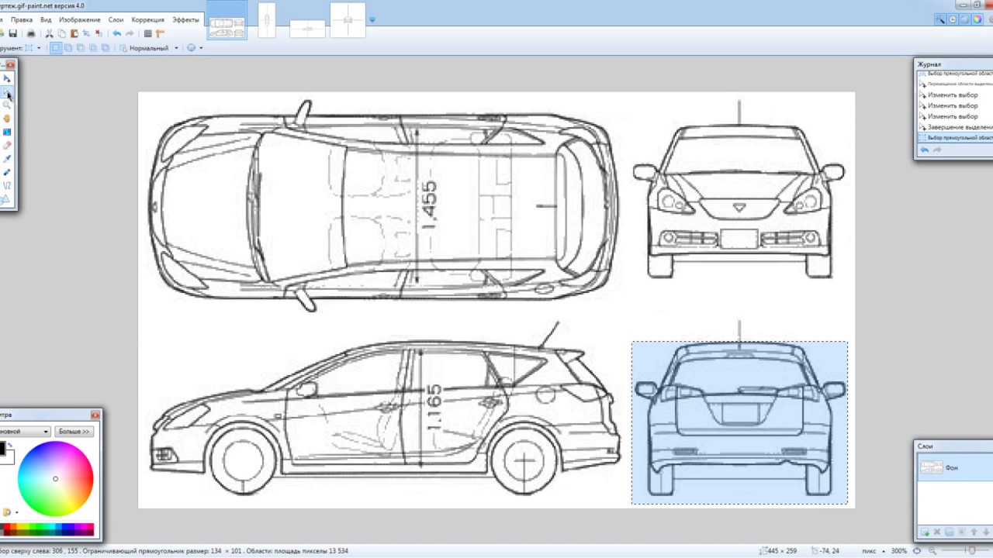Toggle the pixel grid view
Viewport: 993px width, 558px height.
coord(147,33)
